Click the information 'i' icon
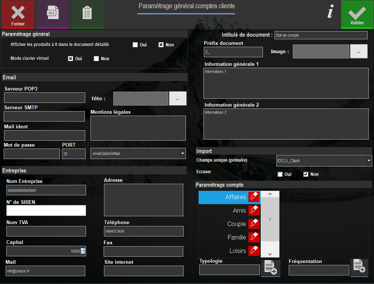Viewport: 374px width, 284px height. (330, 12)
